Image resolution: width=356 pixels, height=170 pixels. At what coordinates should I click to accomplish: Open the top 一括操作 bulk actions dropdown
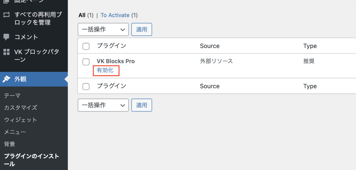103,29
